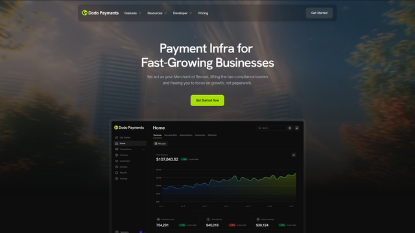Viewport: 415px width, 233px height.
Task: Click the expand chart icon on revenue card
Action: pyautogui.click(x=294, y=155)
